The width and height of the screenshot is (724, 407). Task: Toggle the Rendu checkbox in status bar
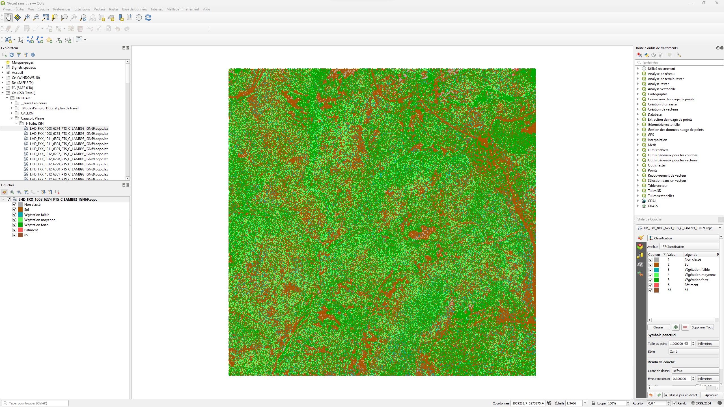675,403
